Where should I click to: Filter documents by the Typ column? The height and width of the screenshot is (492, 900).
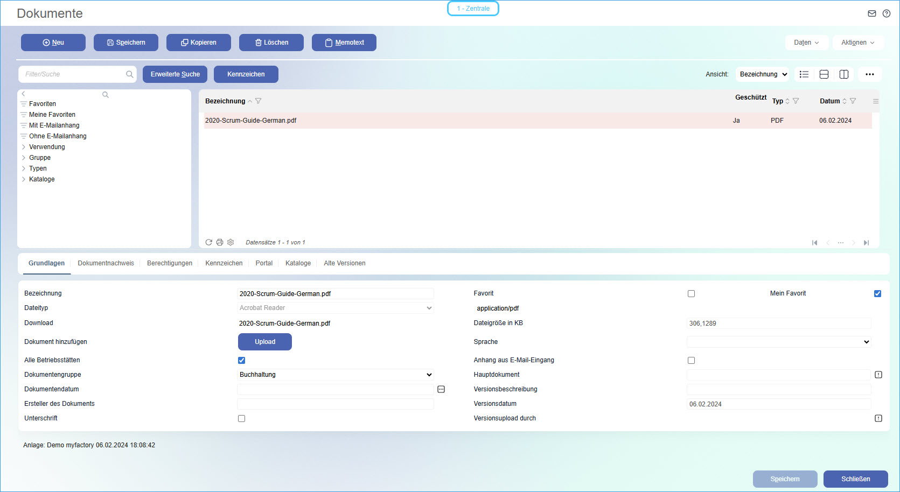[x=796, y=101]
